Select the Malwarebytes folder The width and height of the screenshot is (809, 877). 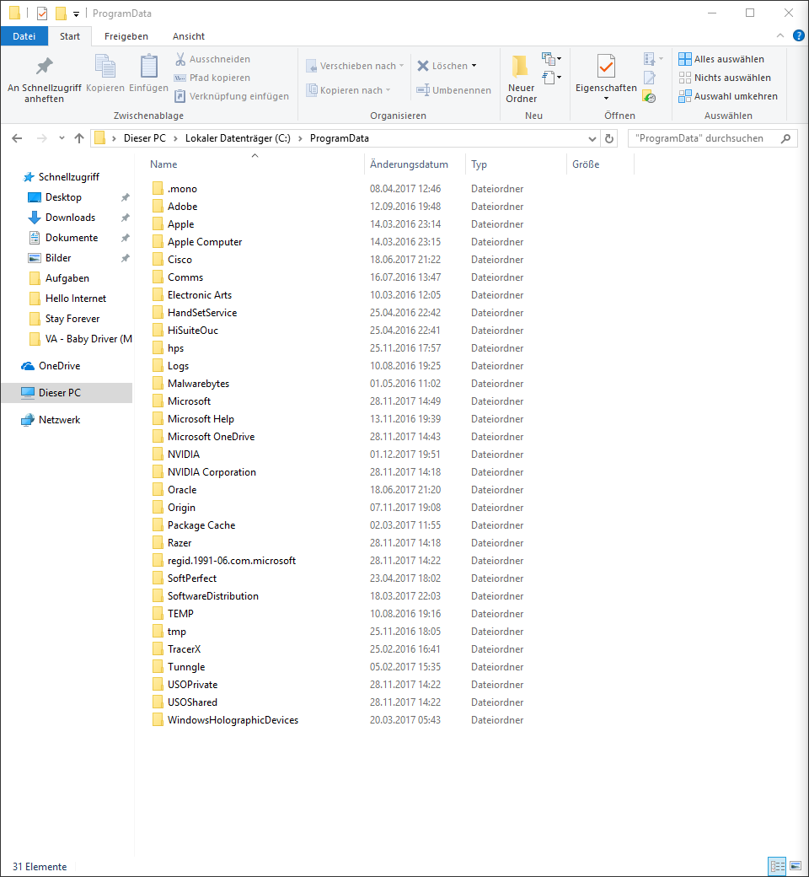[199, 384]
